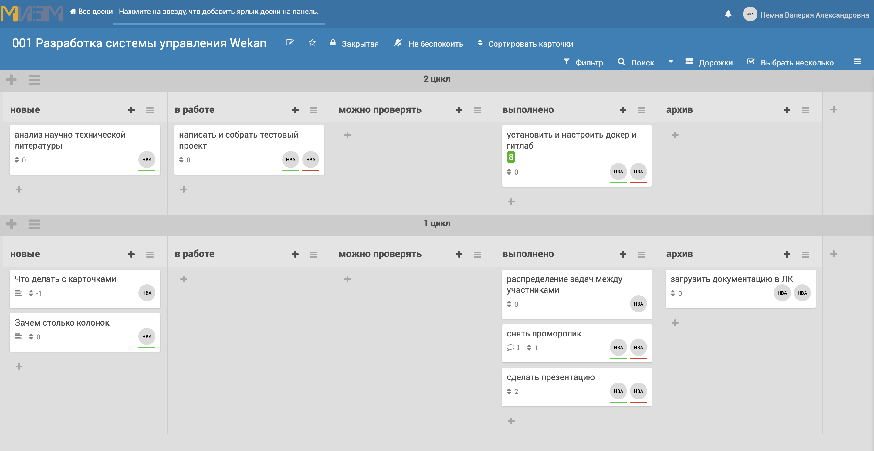This screenshot has height=451, width=874.
Task: Open в работе list menu in 2 цикл
Action: point(314,110)
